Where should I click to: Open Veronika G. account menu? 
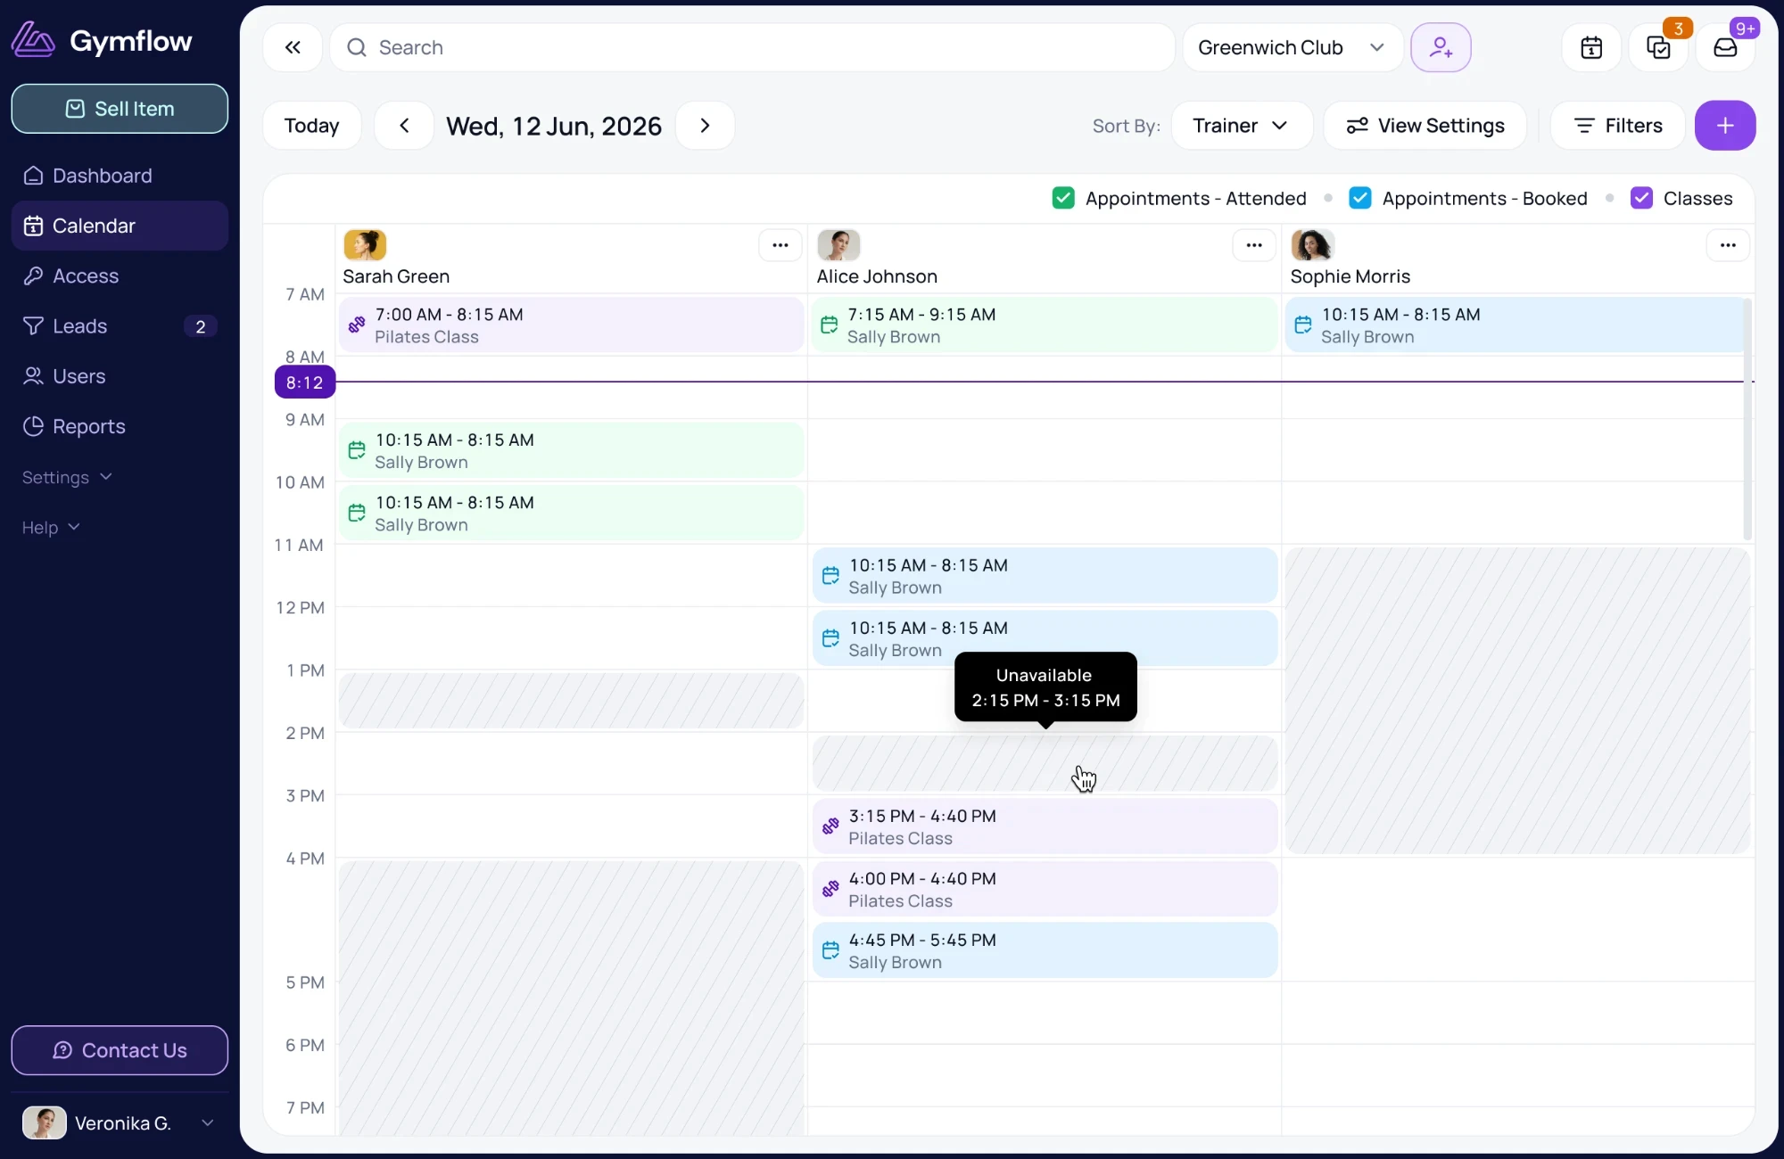[x=120, y=1123]
